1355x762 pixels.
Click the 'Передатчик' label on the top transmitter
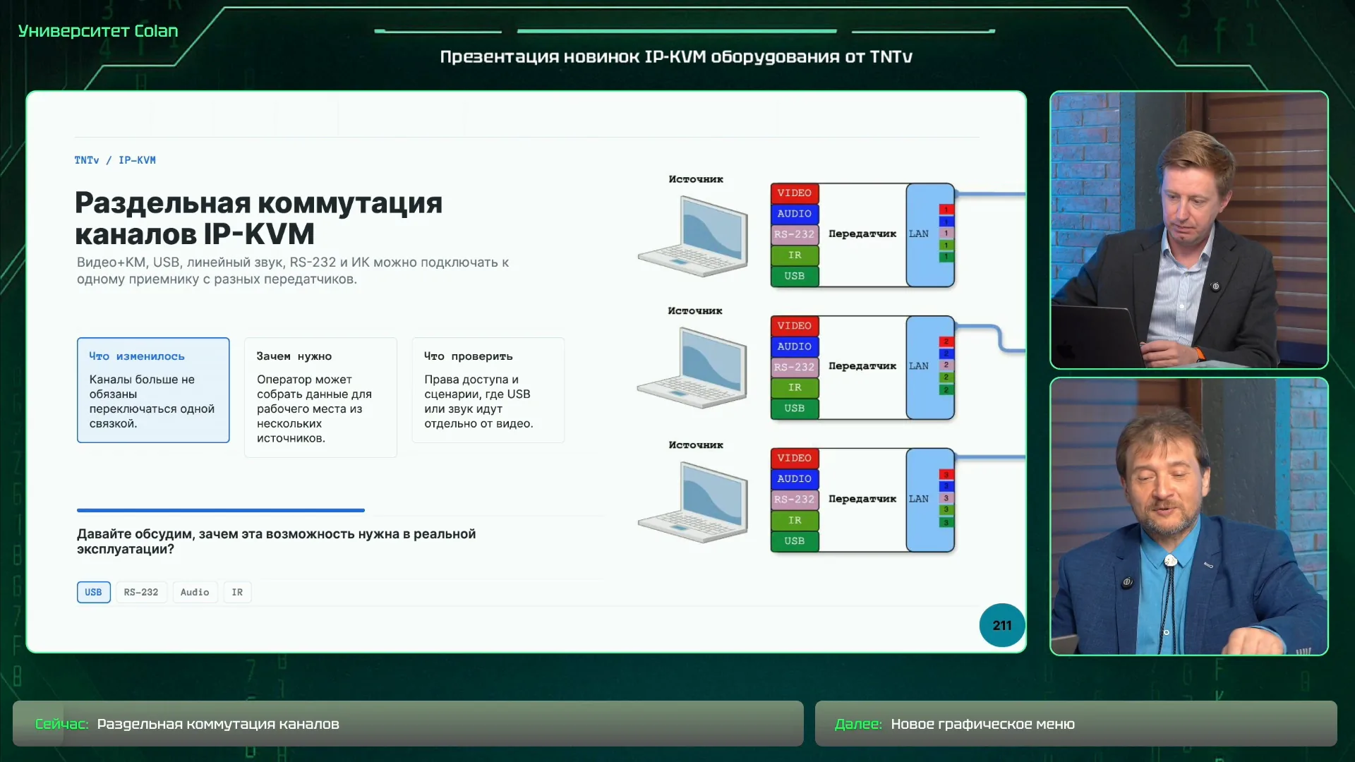(862, 234)
